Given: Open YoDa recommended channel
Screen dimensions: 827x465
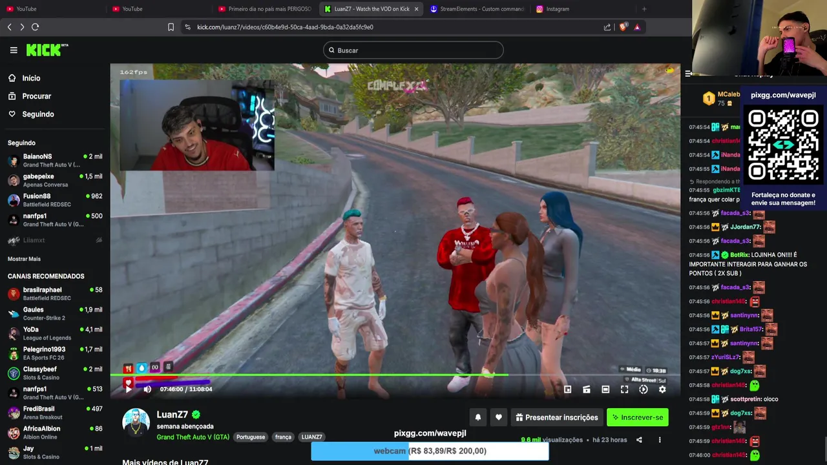Looking at the screenshot, I should (x=55, y=333).
